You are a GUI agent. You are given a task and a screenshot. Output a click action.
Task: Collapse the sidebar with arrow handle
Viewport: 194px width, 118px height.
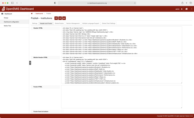point(30,63)
